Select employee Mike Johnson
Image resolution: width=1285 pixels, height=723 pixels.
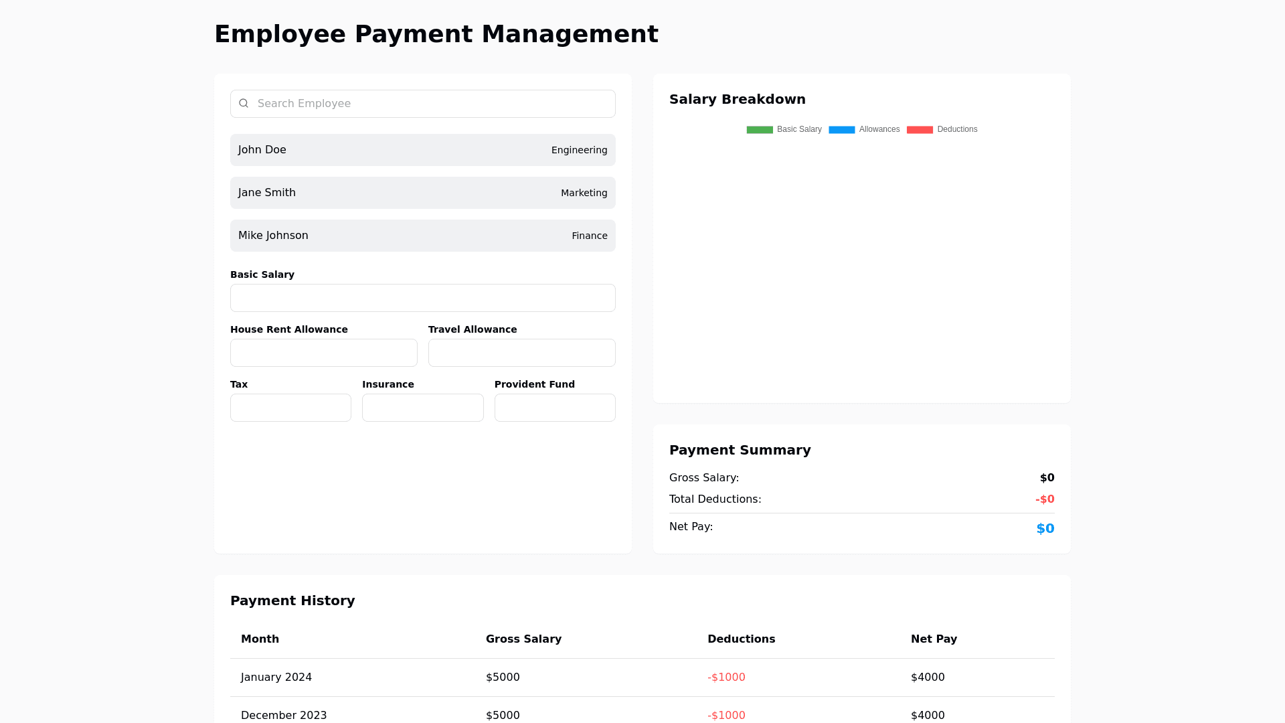click(x=422, y=236)
